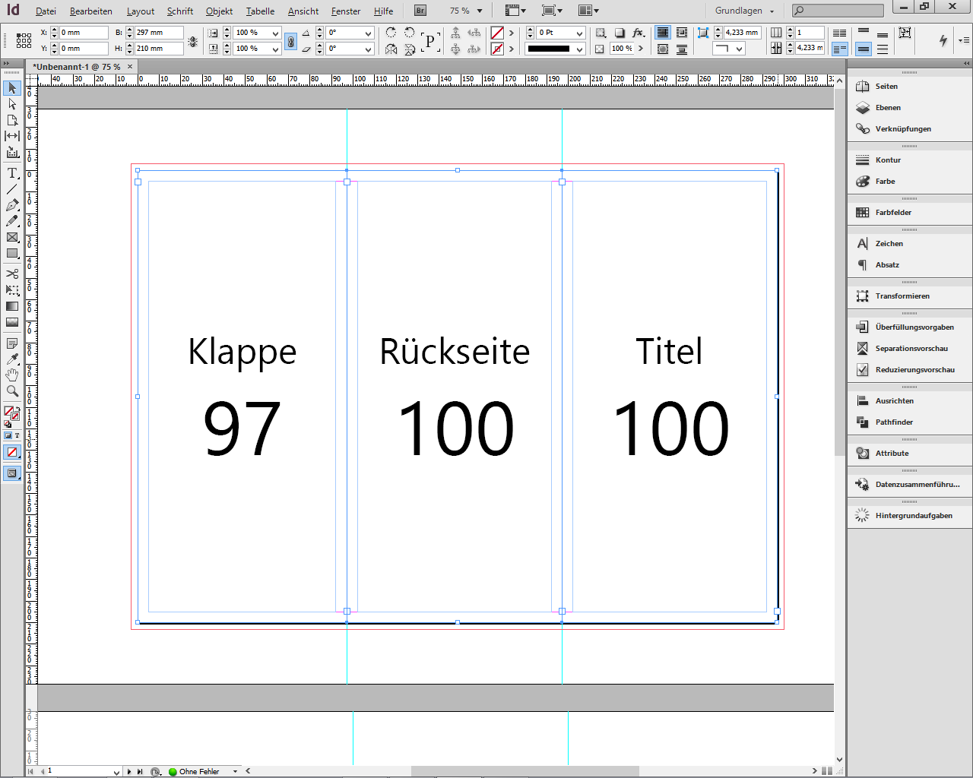Viewport: 973px width, 778px height.
Task: Click the Rectangle Frame tool
Action: pyautogui.click(x=12, y=237)
